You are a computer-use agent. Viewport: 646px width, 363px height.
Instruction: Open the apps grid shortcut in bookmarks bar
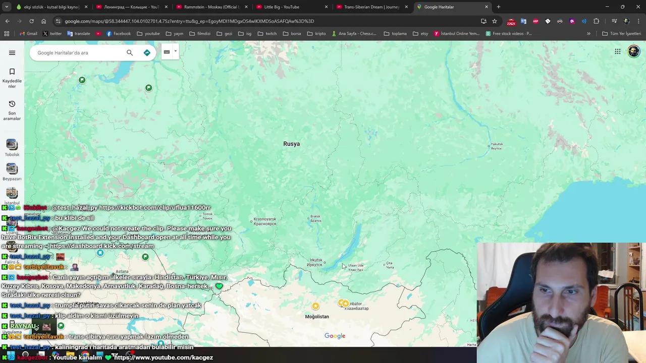tap(7, 34)
